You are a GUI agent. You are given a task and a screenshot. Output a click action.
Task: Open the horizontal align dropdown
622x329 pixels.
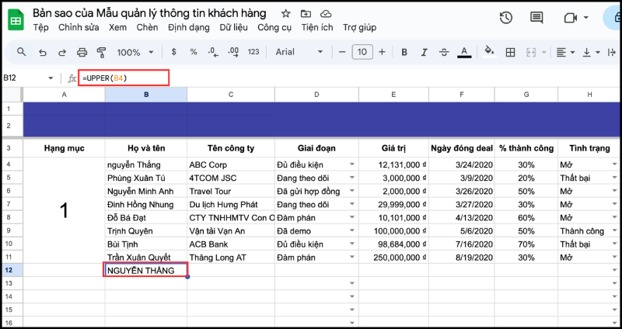(x=565, y=52)
